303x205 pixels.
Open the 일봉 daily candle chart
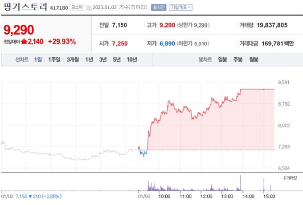tap(222, 59)
